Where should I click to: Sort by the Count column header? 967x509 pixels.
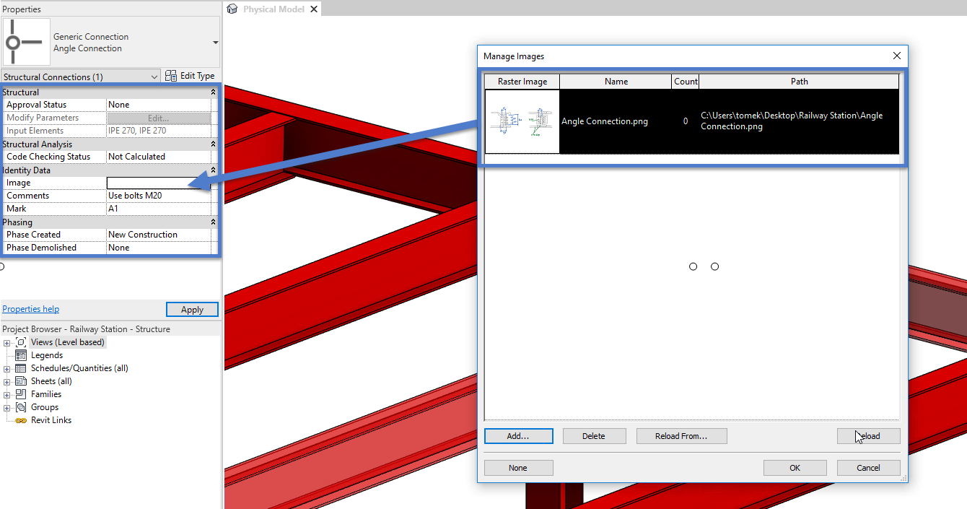pyautogui.click(x=686, y=82)
